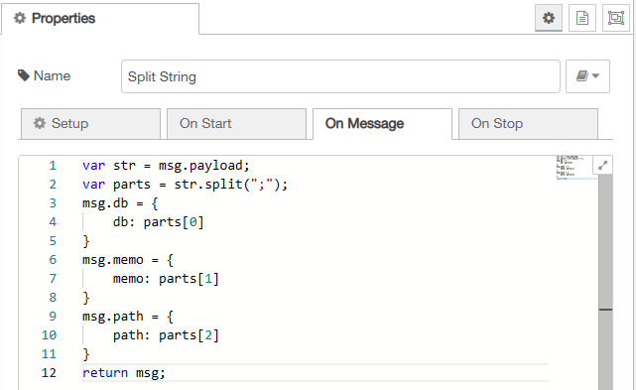The width and height of the screenshot is (636, 390).
Task: Click the closing brace on line 8
Action: [x=86, y=298]
